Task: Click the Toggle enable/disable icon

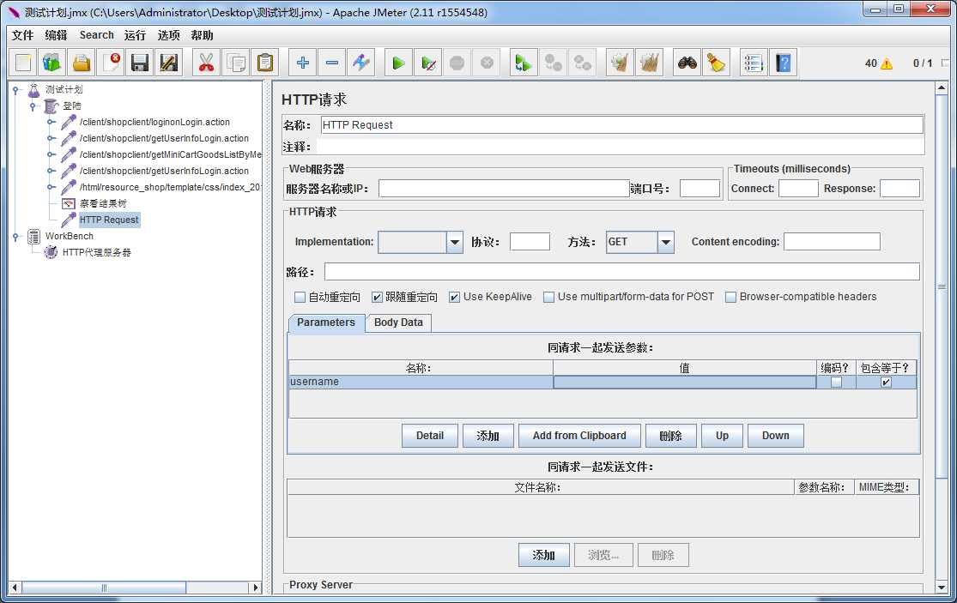Action: coord(360,63)
